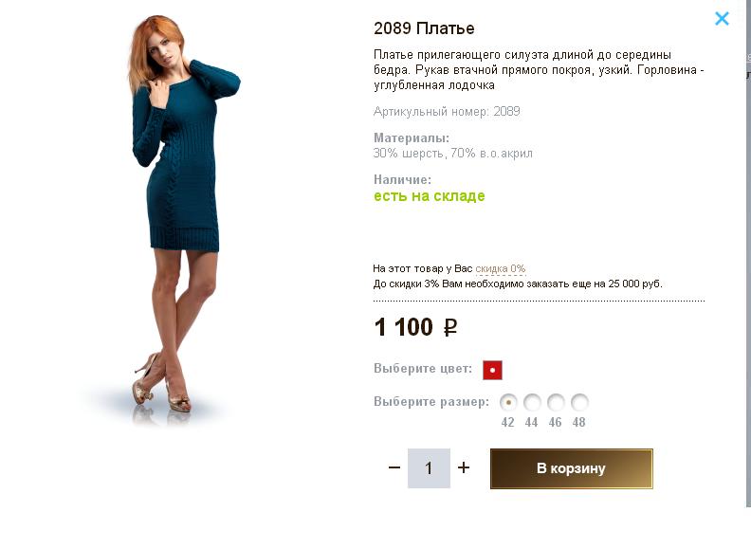Pick size 46 radio button

tap(556, 402)
